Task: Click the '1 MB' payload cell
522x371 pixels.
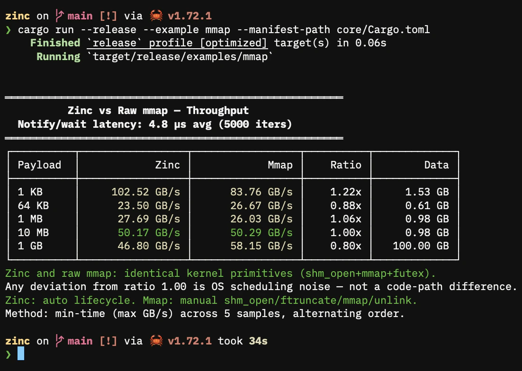Action: tap(30, 219)
